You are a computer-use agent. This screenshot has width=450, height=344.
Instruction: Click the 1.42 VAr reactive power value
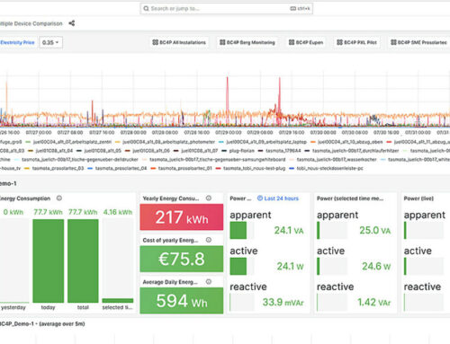point(374,302)
